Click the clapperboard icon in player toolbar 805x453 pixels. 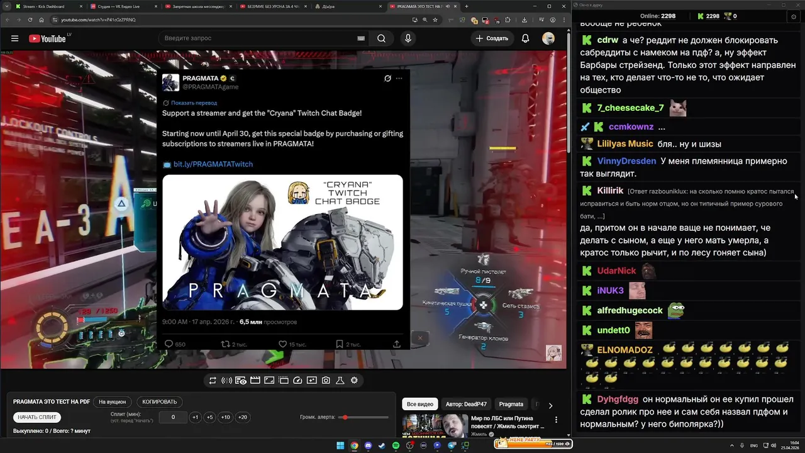pyautogui.click(x=255, y=380)
